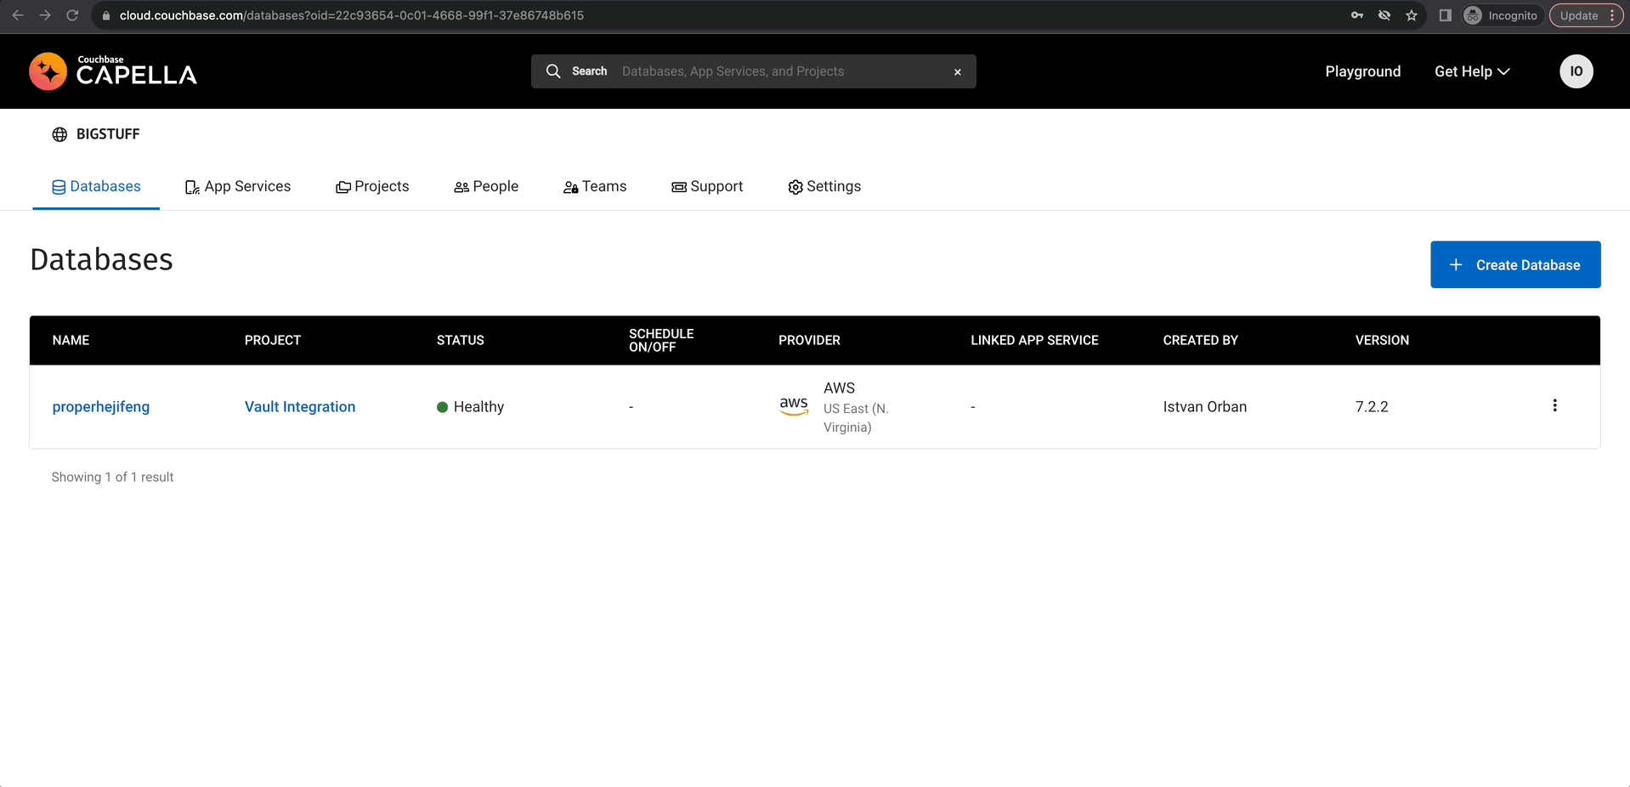Click the PROVIDER column header

(x=809, y=340)
